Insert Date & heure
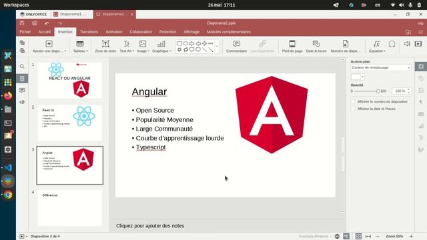427x240 pixels. pyautogui.click(x=316, y=46)
